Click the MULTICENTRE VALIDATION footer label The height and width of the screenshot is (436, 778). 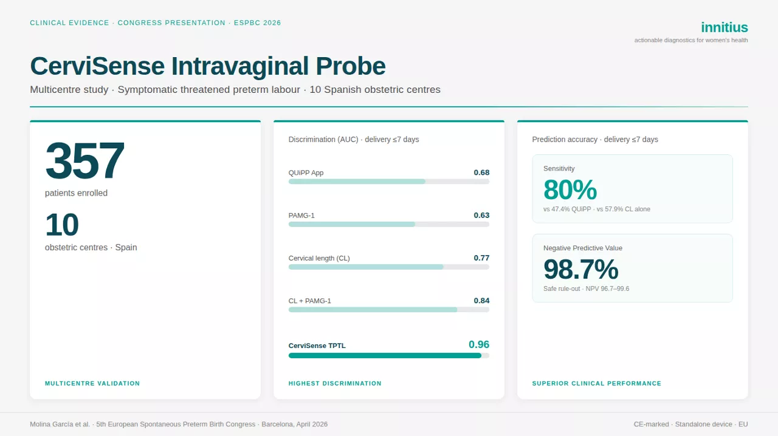pos(92,384)
